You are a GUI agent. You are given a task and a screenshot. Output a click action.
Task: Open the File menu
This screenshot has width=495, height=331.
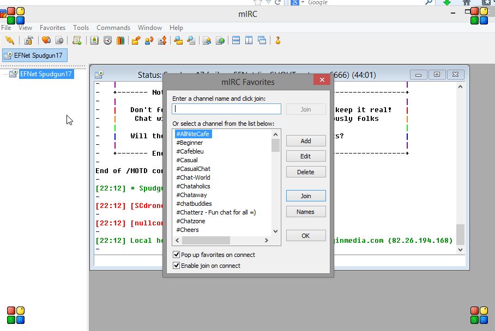tap(6, 28)
